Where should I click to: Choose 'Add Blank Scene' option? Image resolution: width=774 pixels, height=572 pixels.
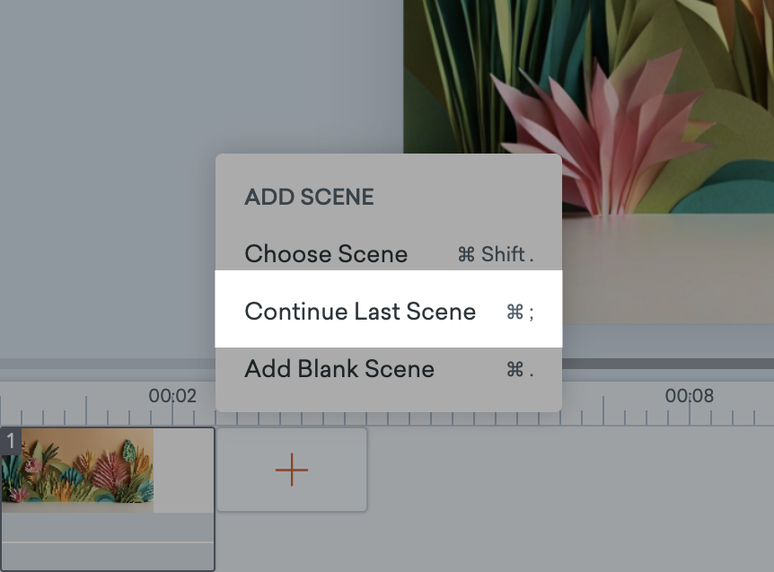[339, 369]
